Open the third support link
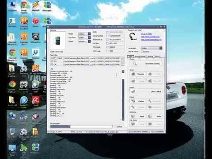 point(151,40)
